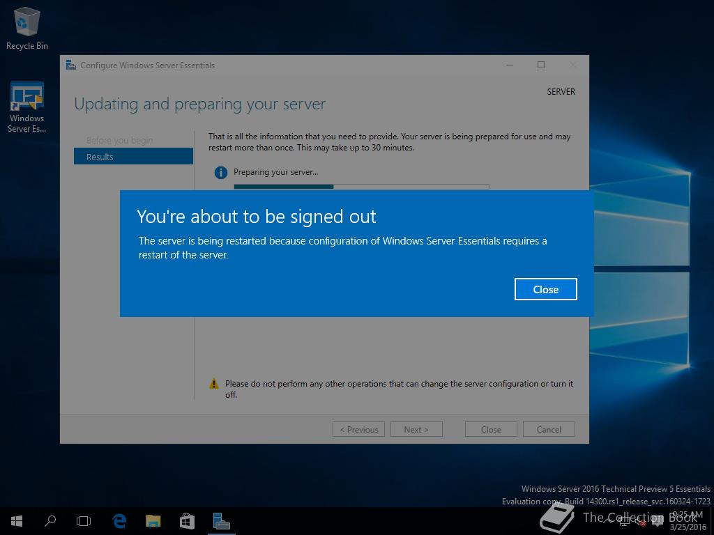The height and width of the screenshot is (535, 714).
Task: Select the Results step in the wizard
Action: coord(133,157)
